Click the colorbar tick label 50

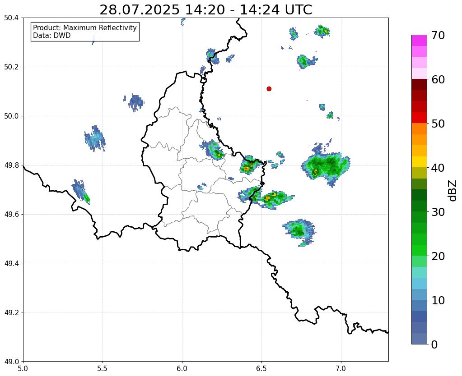coord(438,124)
